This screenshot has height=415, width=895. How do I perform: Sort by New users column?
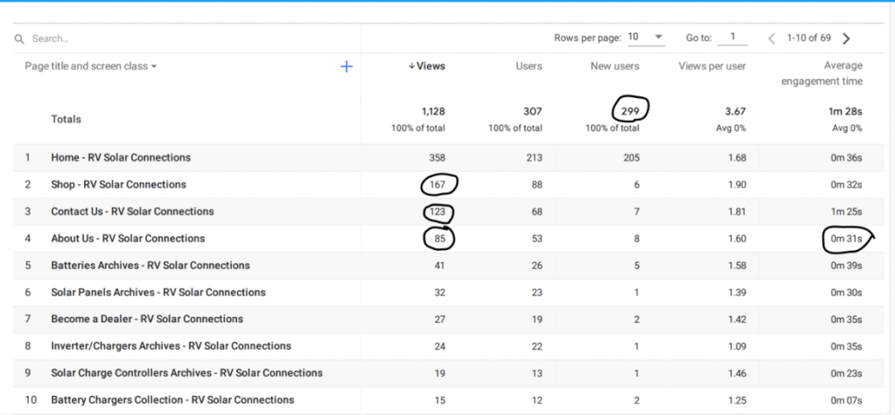click(614, 66)
